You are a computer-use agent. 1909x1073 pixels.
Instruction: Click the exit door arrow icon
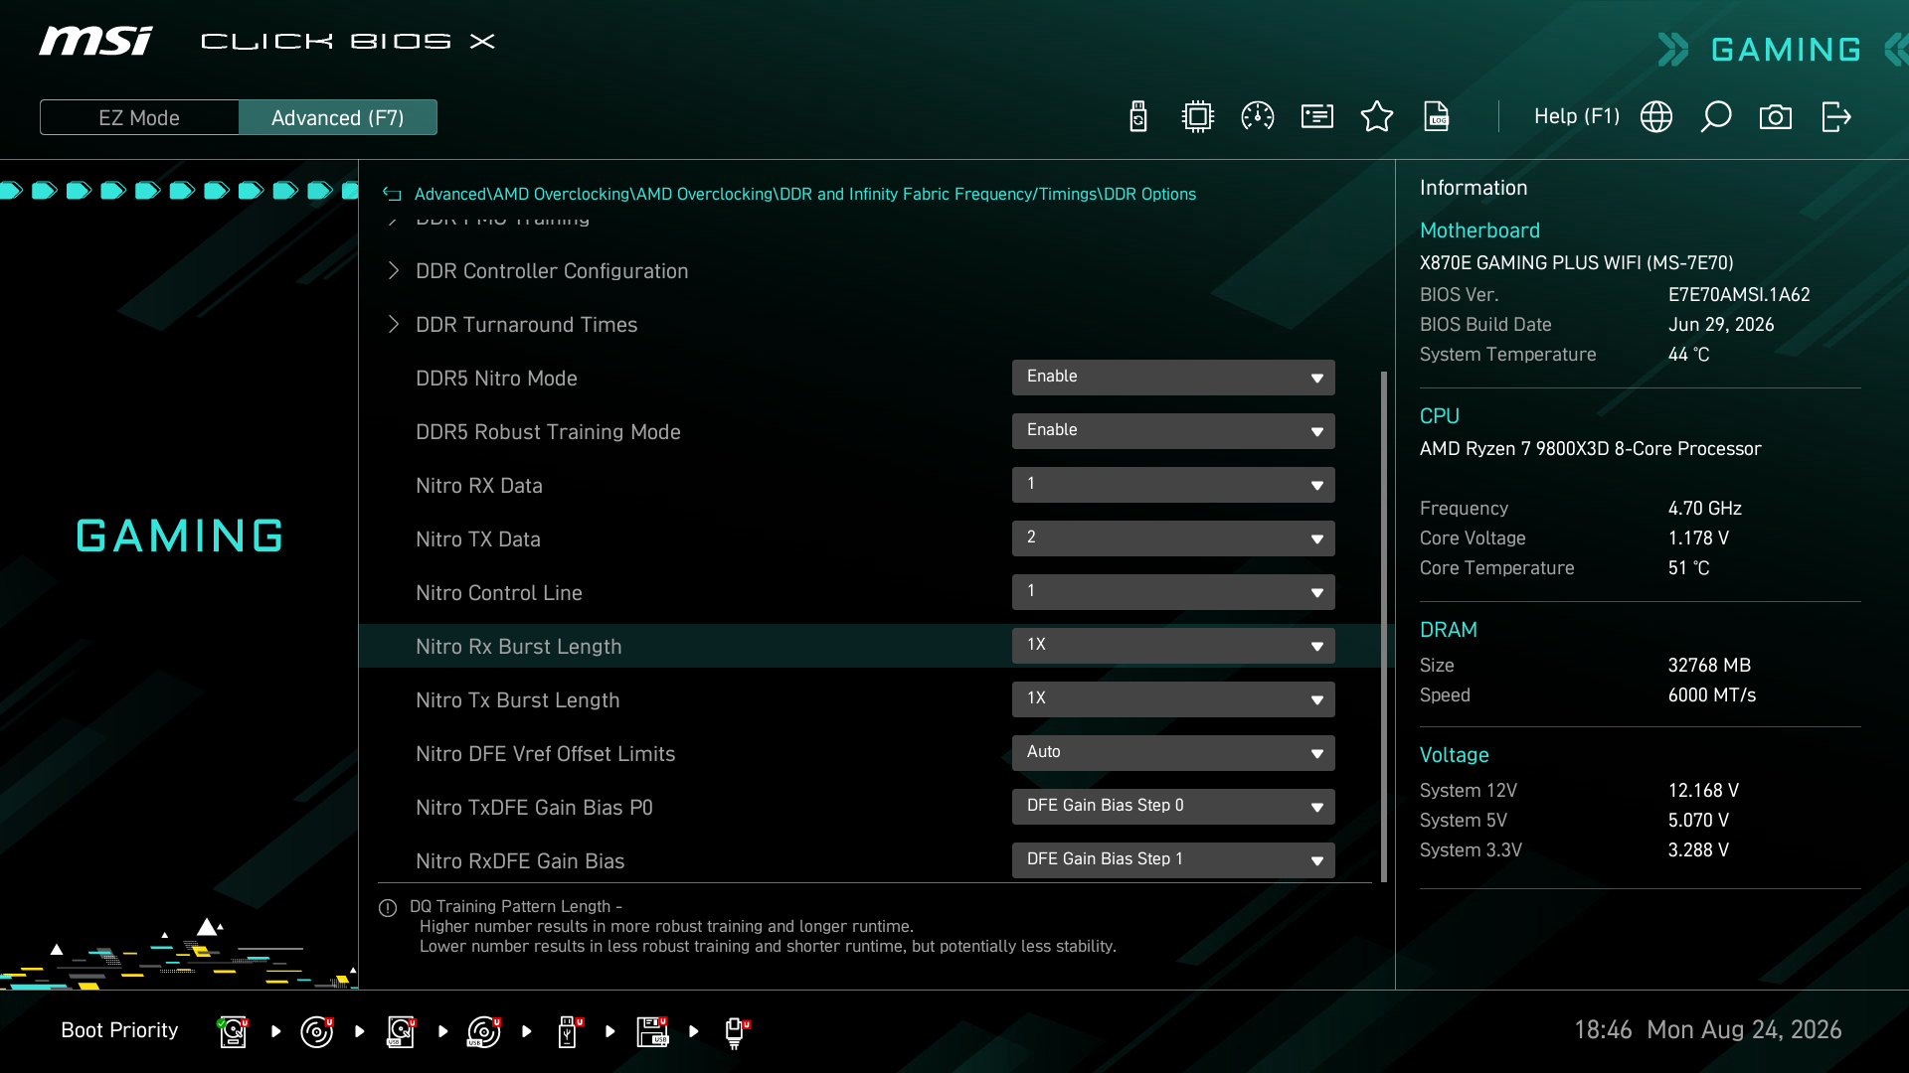tap(1835, 116)
